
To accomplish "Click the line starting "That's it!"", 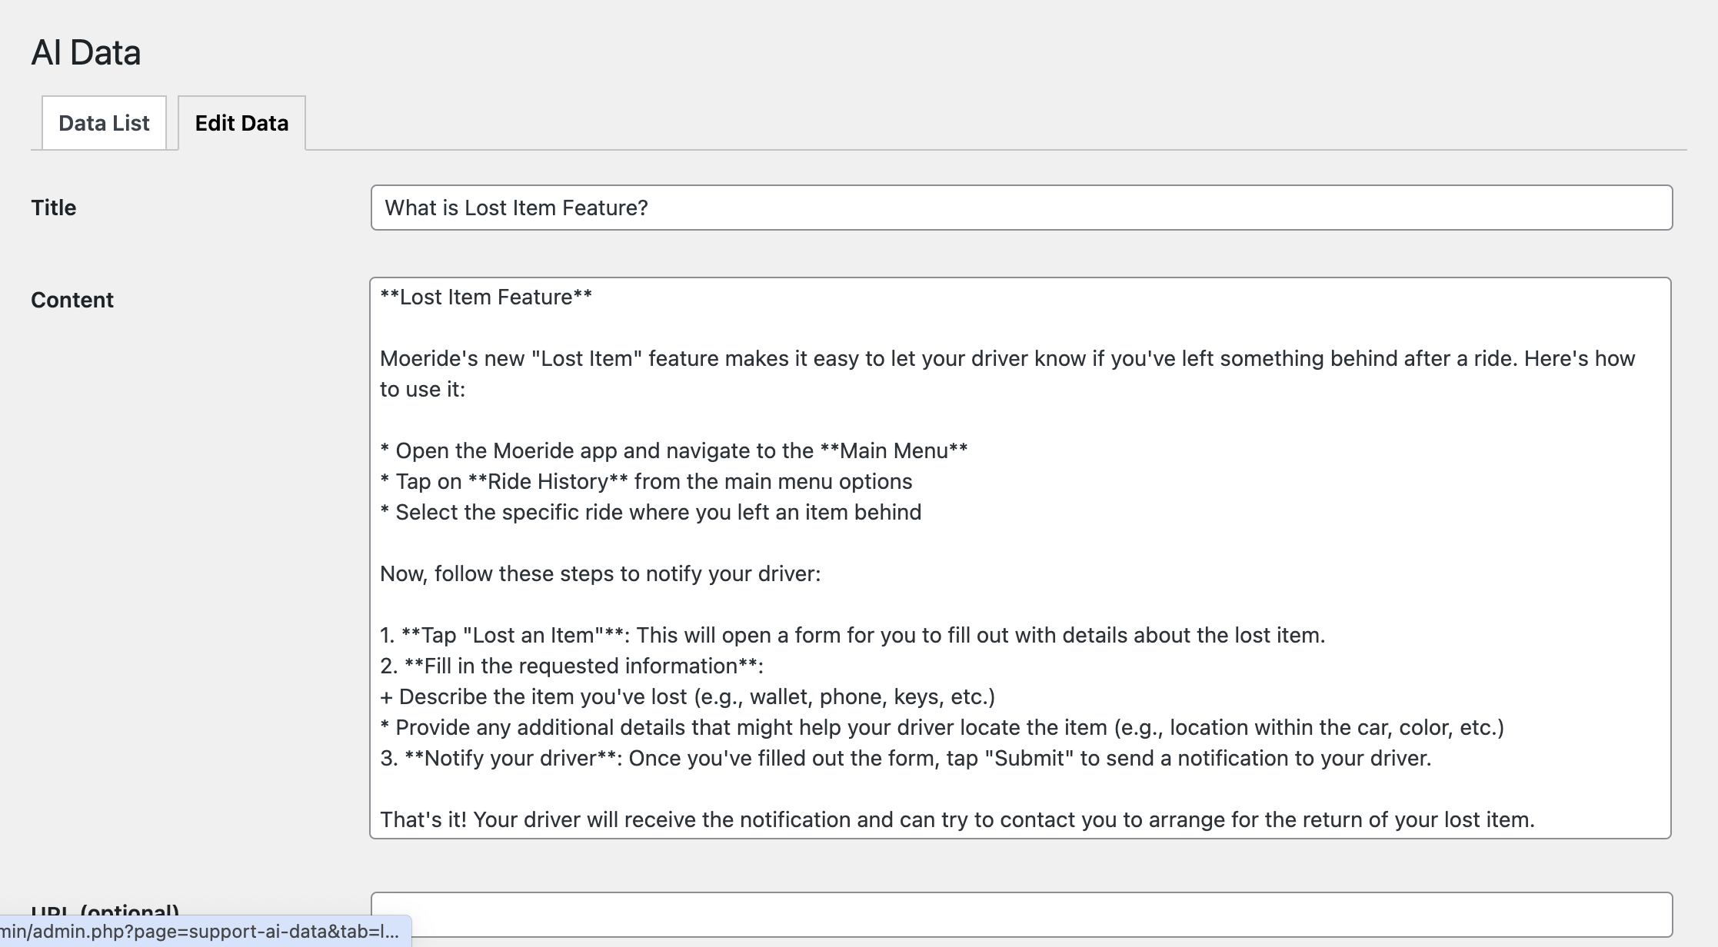I will tap(957, 820).
